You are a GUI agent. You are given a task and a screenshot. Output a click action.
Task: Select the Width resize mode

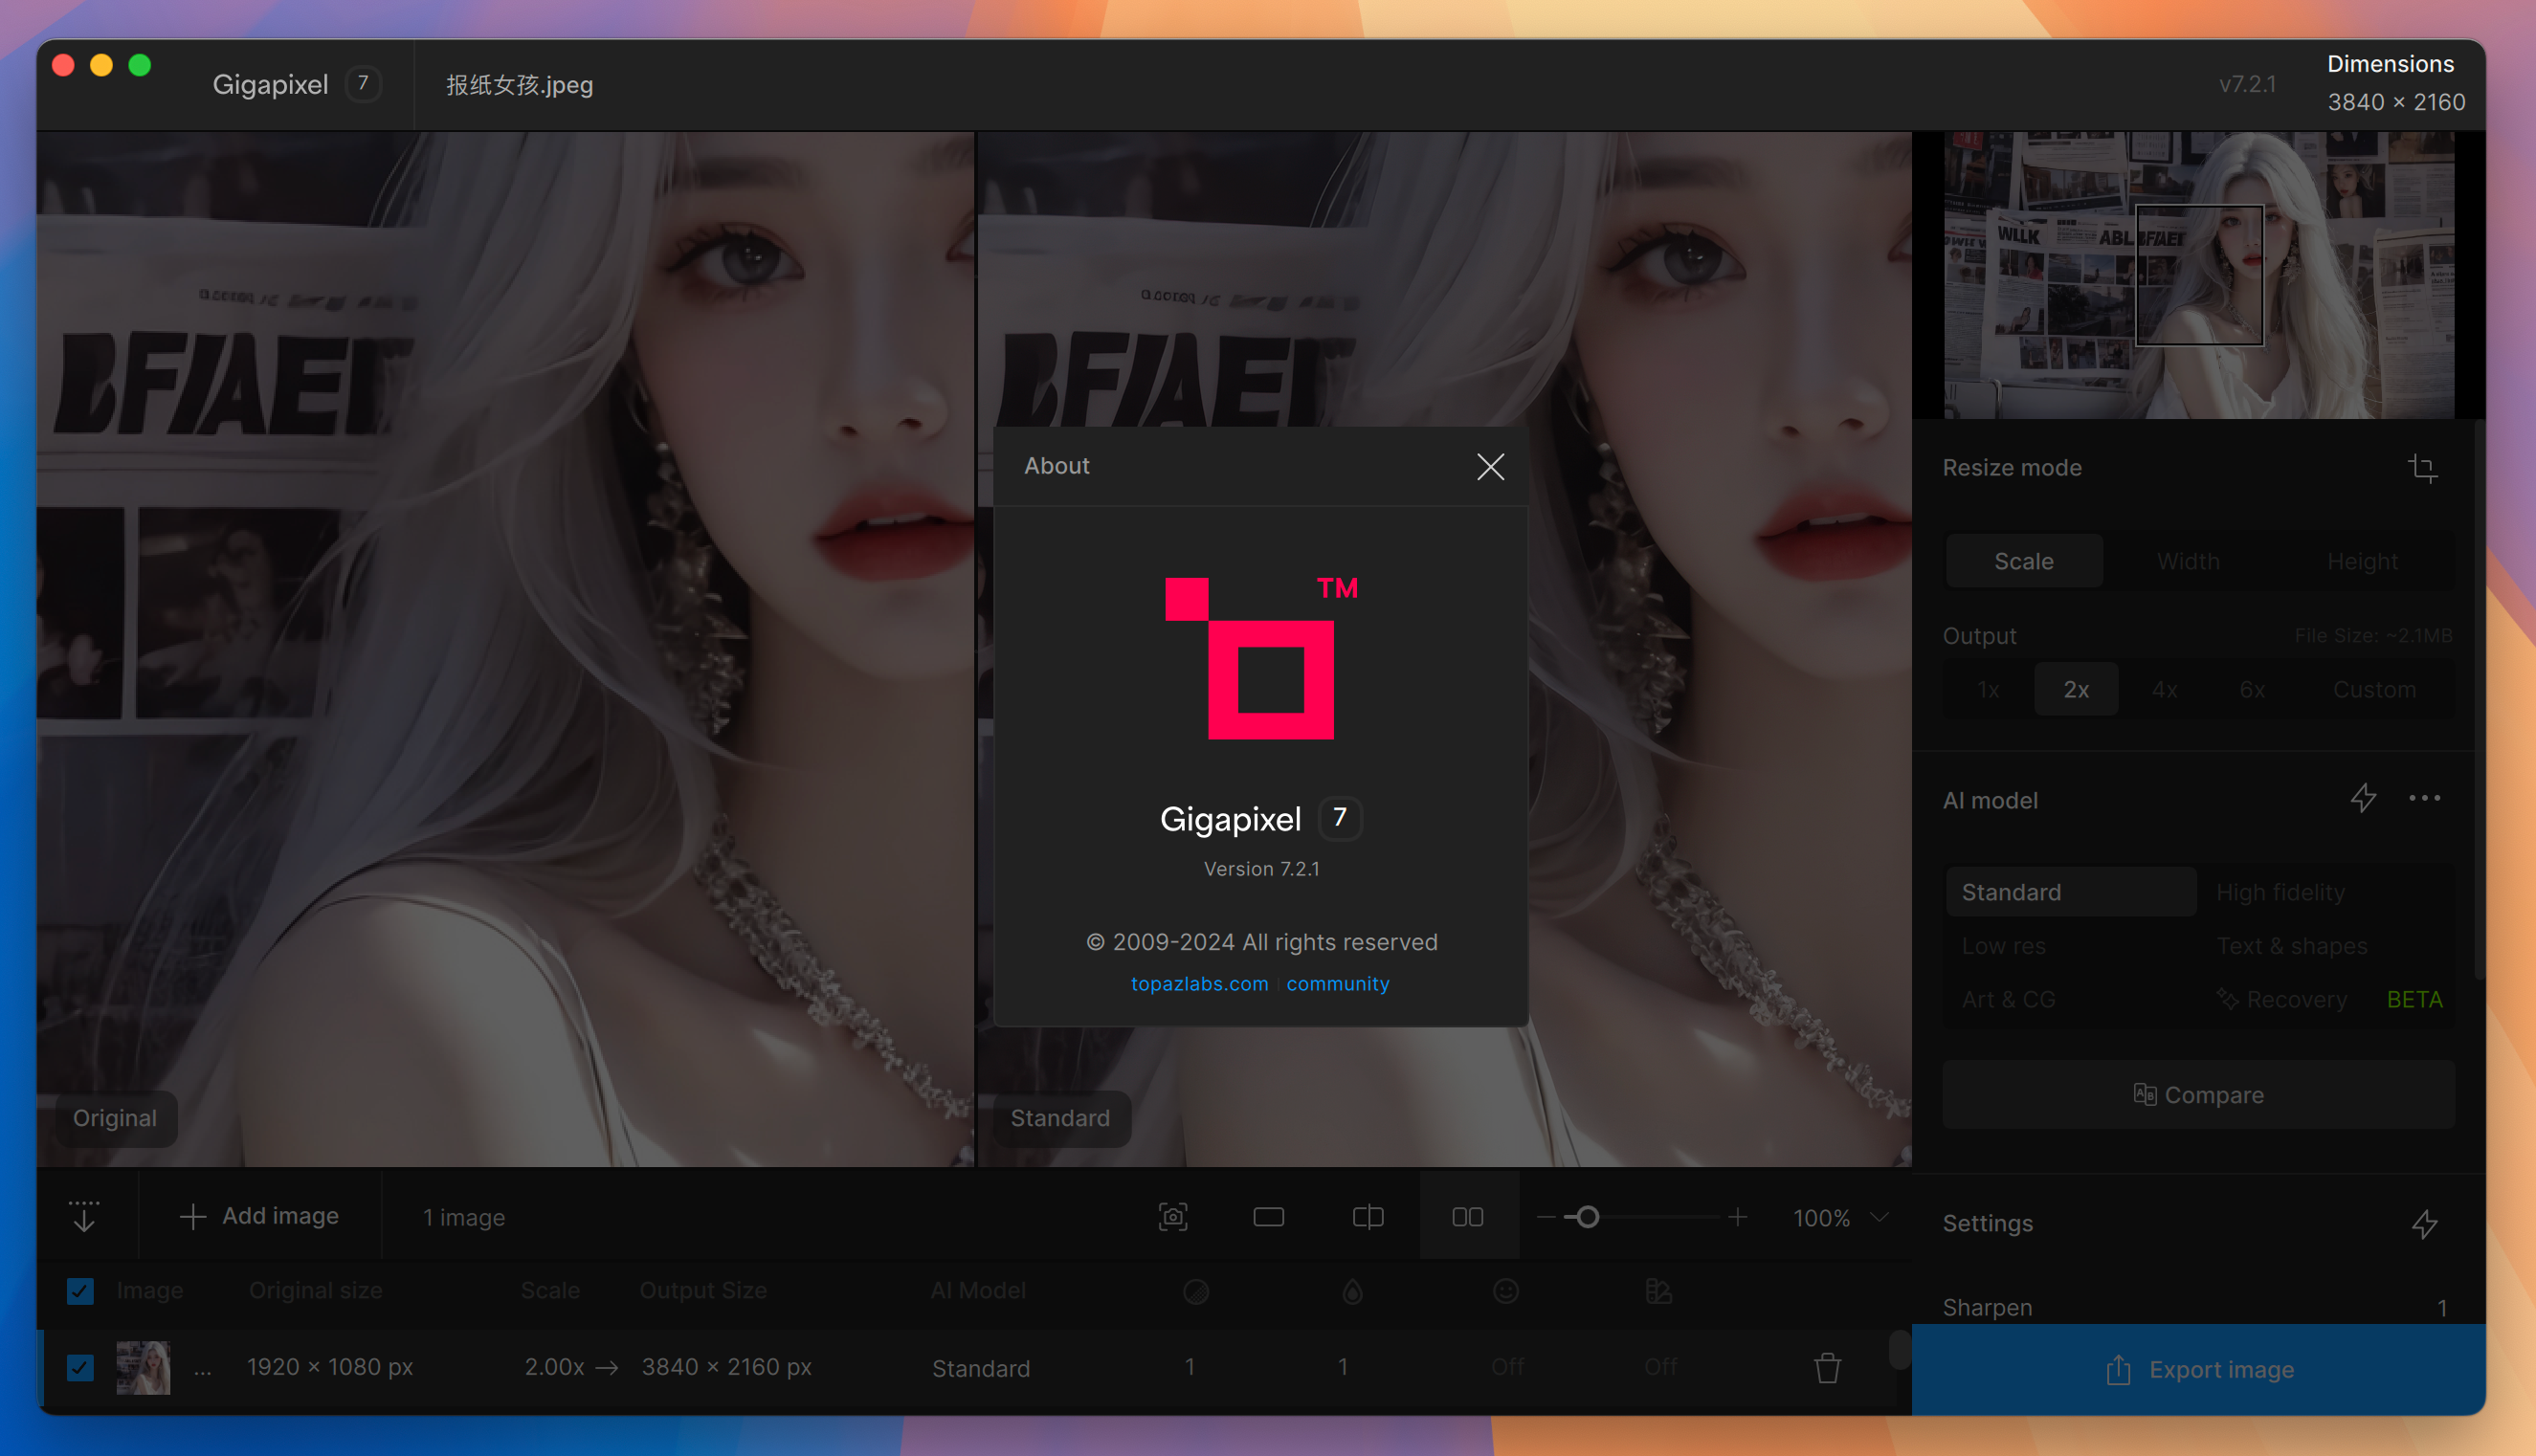[x=2190, y=559]
